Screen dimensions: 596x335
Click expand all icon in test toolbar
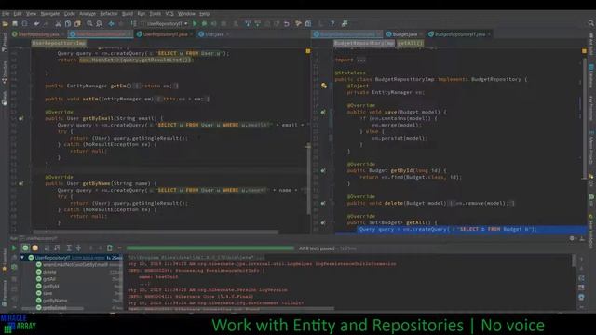(x=69, y=248)
